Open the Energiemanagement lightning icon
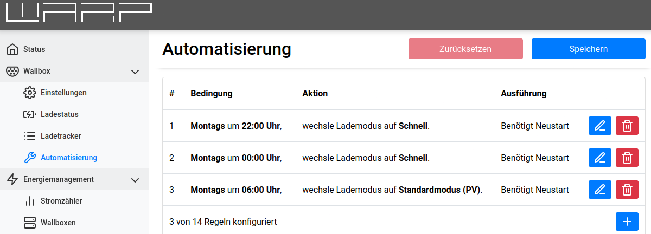The height and width of the screenshot is (234, 651). pyautogui.click(x=12, y=179)
